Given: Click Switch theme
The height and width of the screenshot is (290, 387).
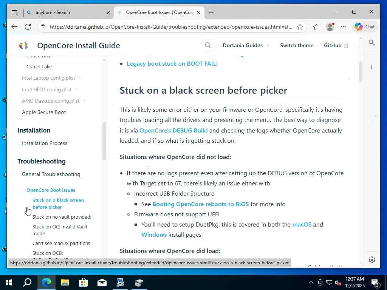Looking at the screenshot, I should (x=297, y=45).
